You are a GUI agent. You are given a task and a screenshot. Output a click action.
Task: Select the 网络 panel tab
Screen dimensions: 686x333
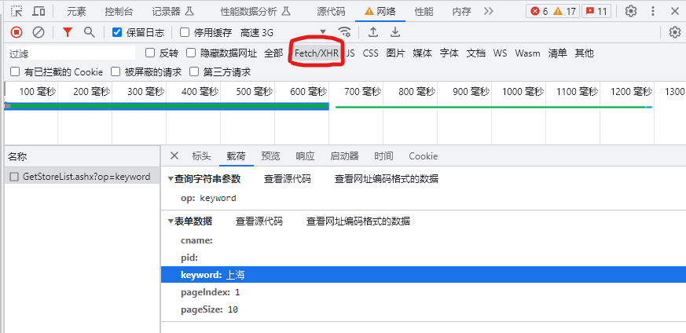pyautogui.click(x=380, y=11)
